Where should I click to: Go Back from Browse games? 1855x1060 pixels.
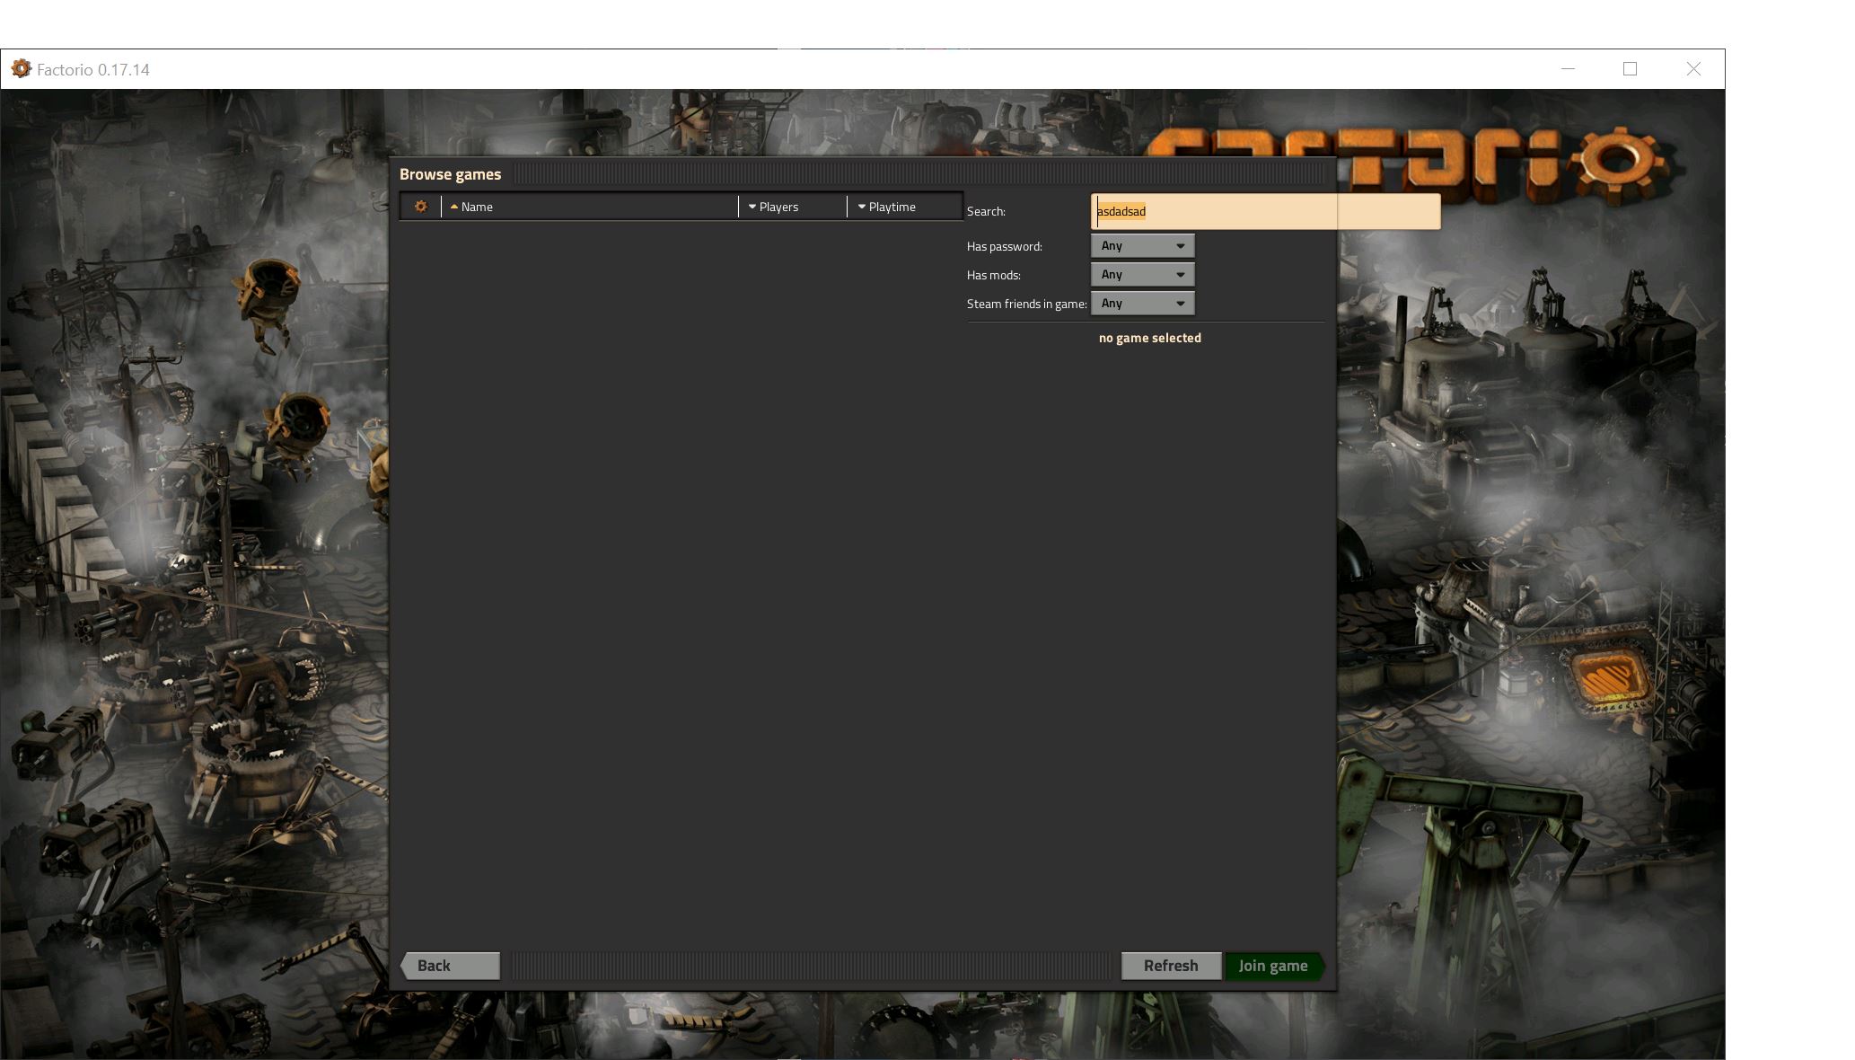tap(450, 966)
